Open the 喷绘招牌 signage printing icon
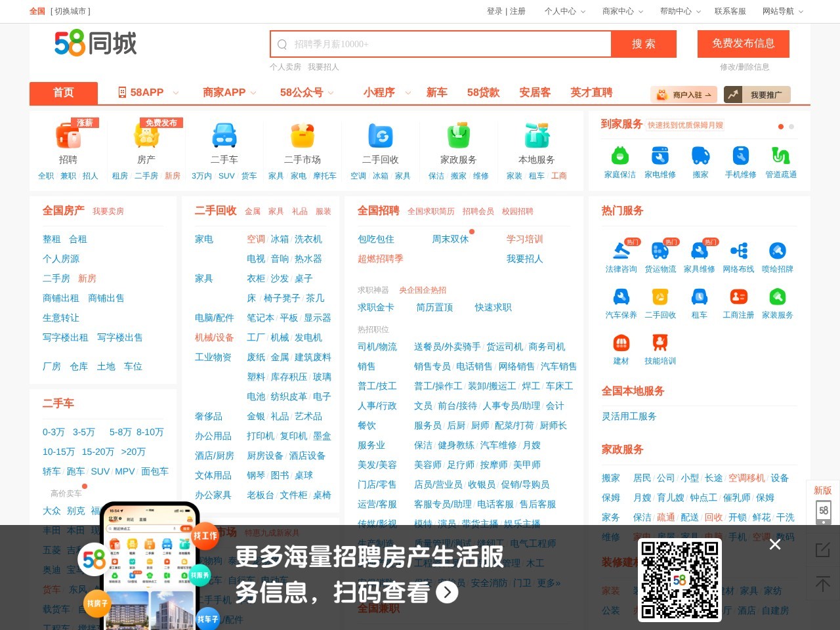The image size is (840, 630). (778, 251)
